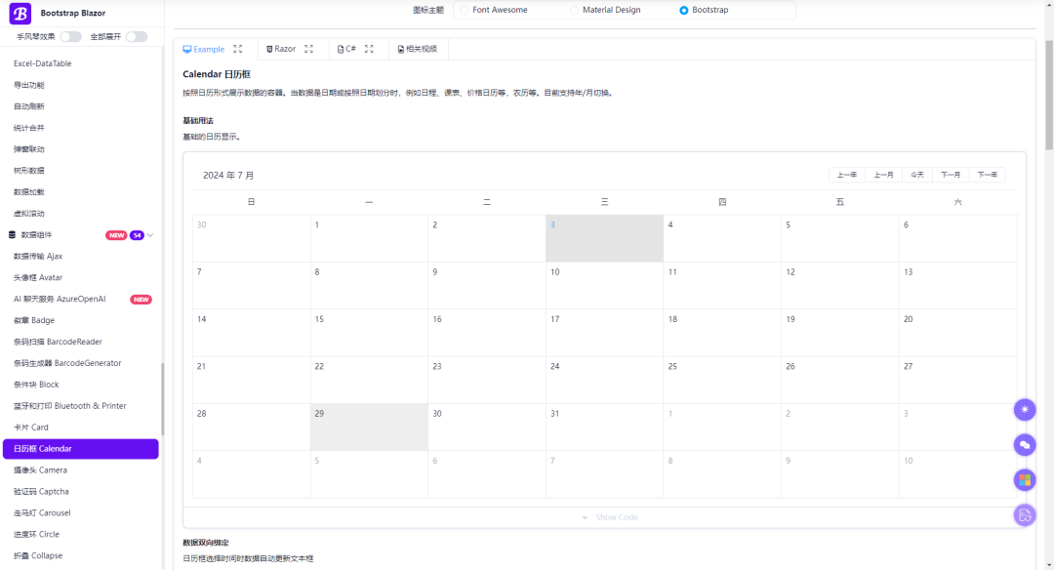Viewport: 1054px width, 570px height.
Task: Collapse the 数据组件 menu group
Action: (150, 235)
